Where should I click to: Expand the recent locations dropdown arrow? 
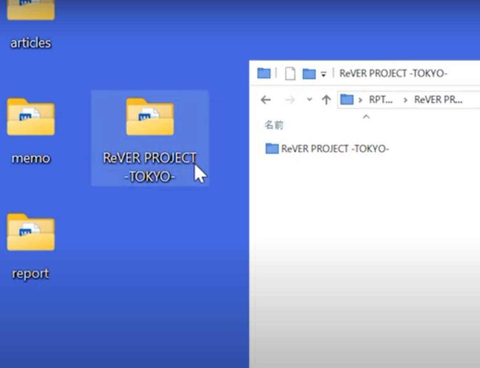310,100
